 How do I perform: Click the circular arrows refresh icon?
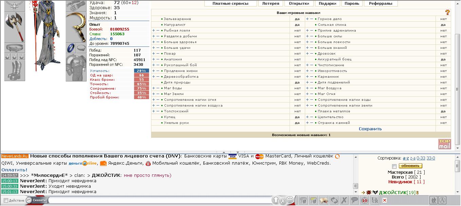pyautogui.click(x=334, y=200)
